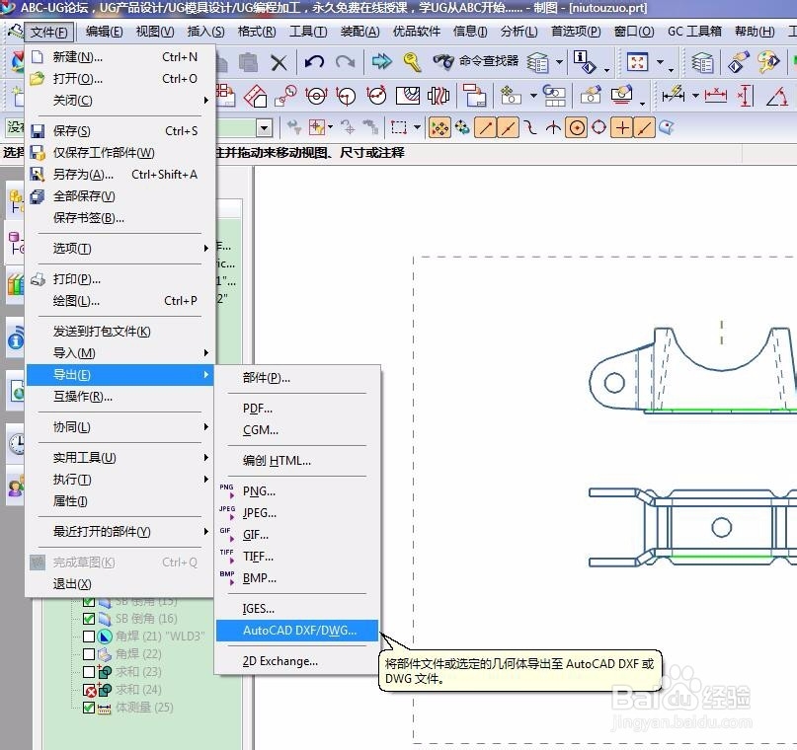This screenshot has width=797, height=750.
Task: Open the 插入(S) menu
Action: click(x=205, y=32)
